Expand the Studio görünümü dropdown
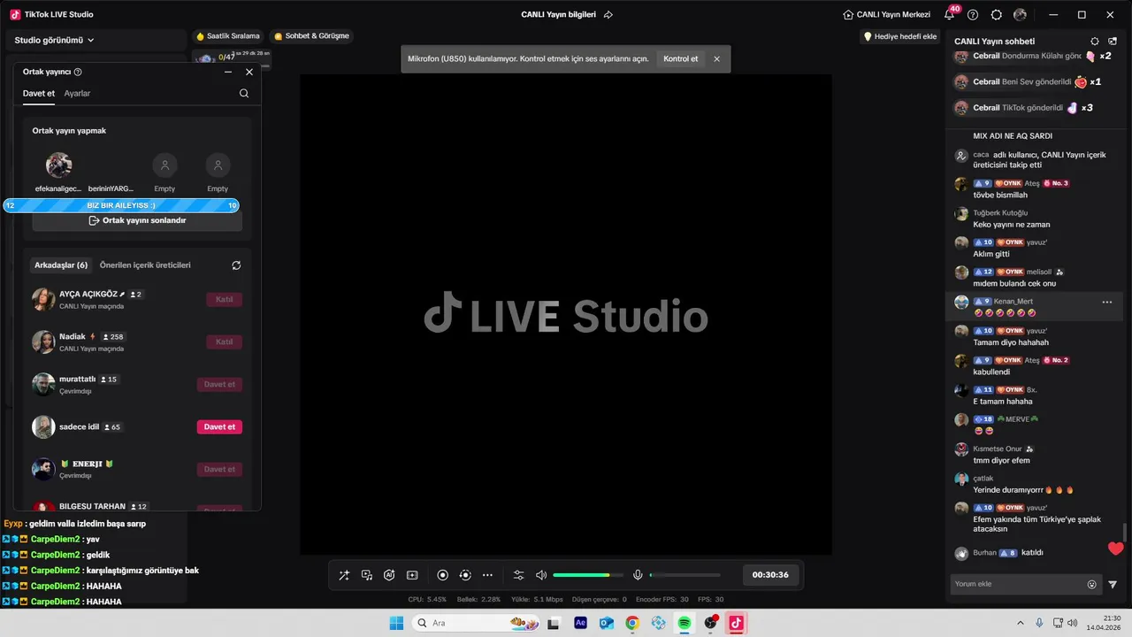Image resolution: width=1132 pixels, height=637 pixels. click(x=54, y=40)
